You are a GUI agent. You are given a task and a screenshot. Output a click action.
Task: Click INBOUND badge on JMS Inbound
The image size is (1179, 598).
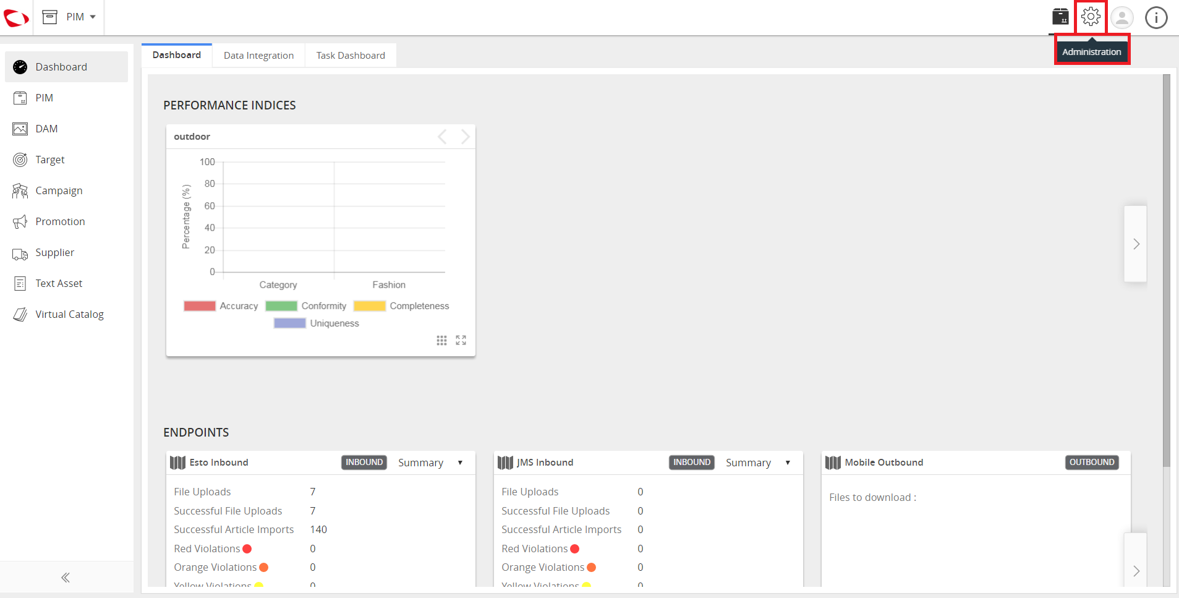coord(692,463)
